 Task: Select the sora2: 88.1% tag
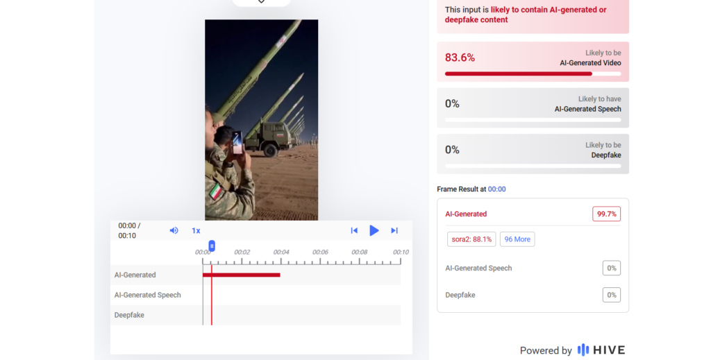471,239
